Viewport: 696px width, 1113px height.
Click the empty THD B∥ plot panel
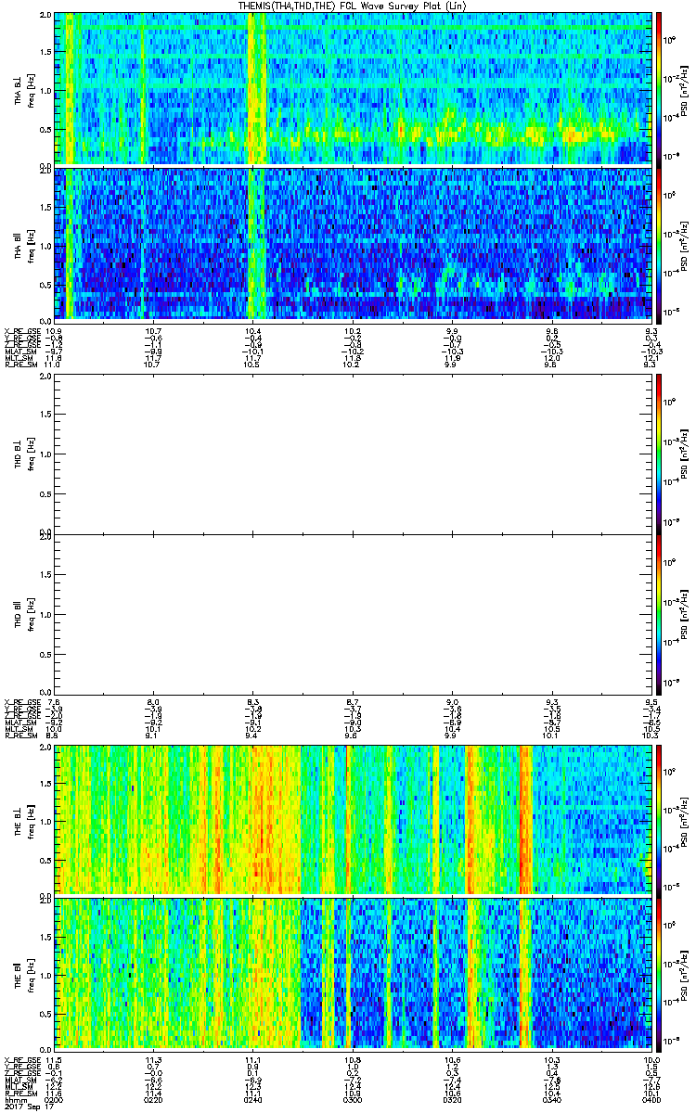(354, 614)
